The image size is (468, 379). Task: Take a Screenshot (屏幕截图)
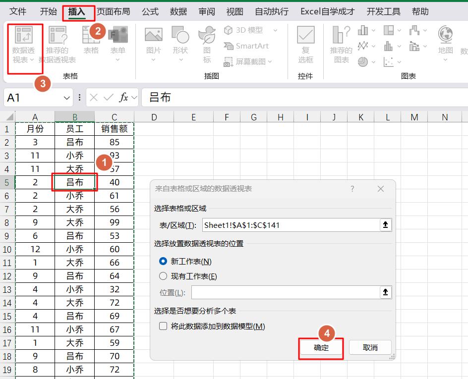coord(245,62)
